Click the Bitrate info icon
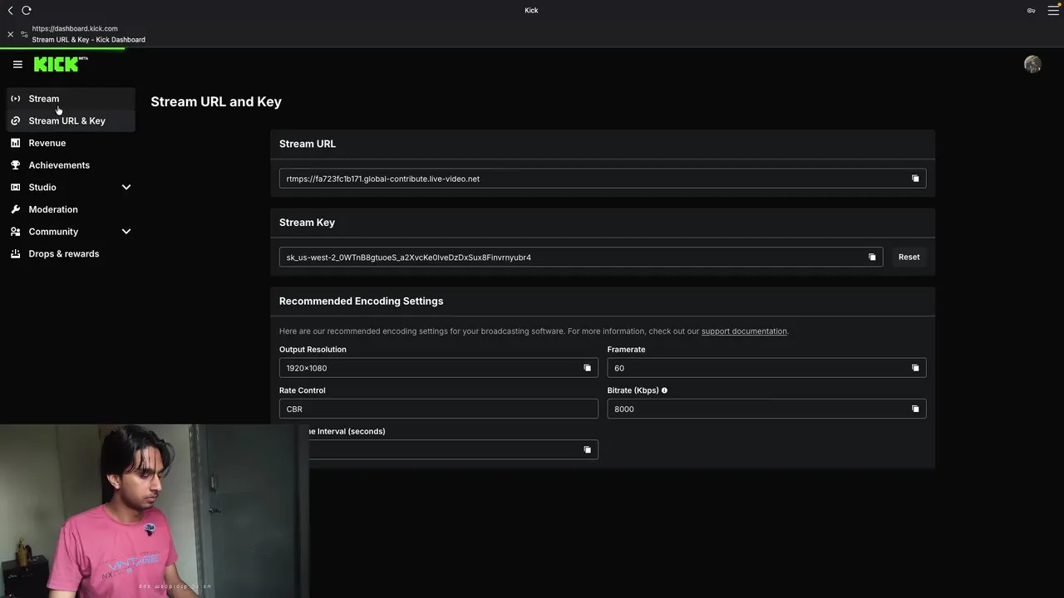This screenshot has height=598, width=1064. [664, 390]
